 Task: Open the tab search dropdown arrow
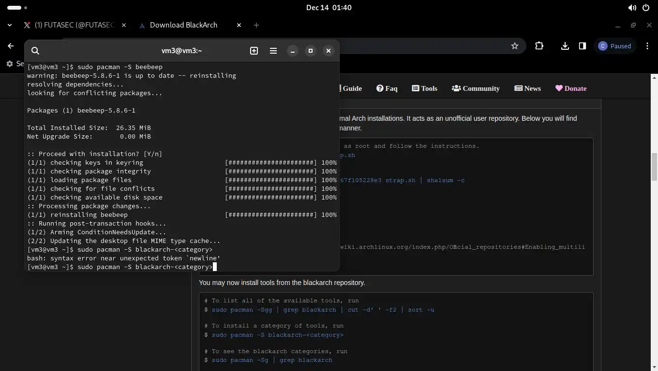(10, 25)
